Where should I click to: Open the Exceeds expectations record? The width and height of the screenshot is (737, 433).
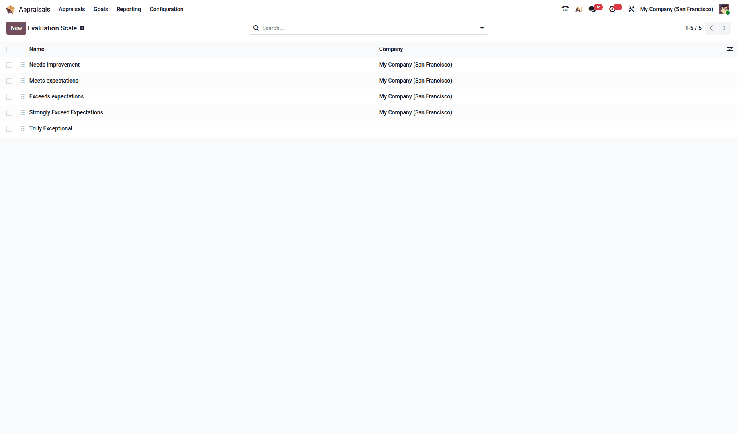click(x=57, y=96)
